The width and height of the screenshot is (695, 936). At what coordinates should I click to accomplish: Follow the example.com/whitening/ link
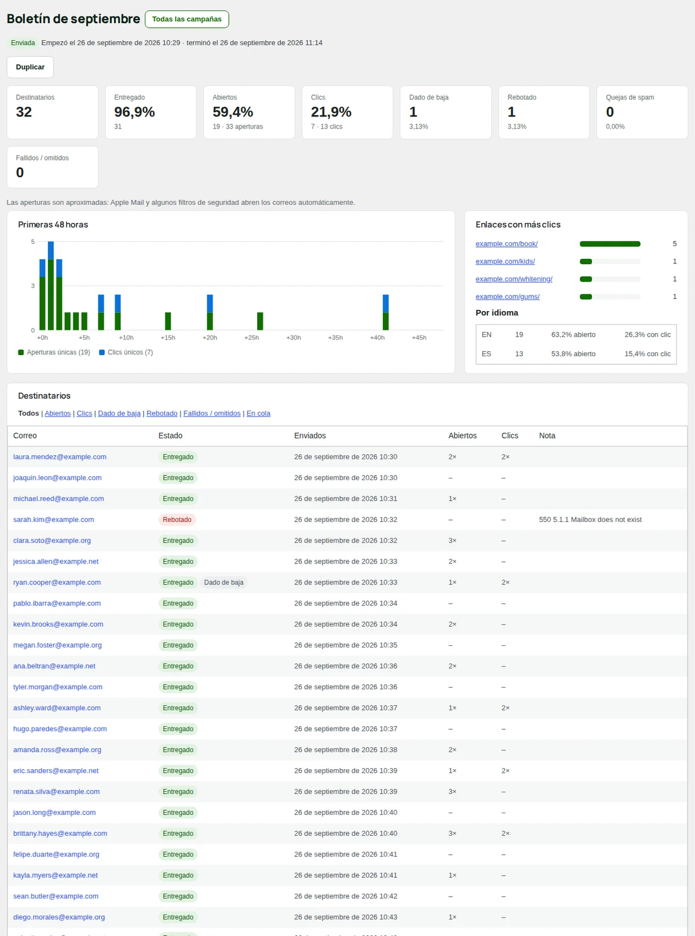(514, 279)
